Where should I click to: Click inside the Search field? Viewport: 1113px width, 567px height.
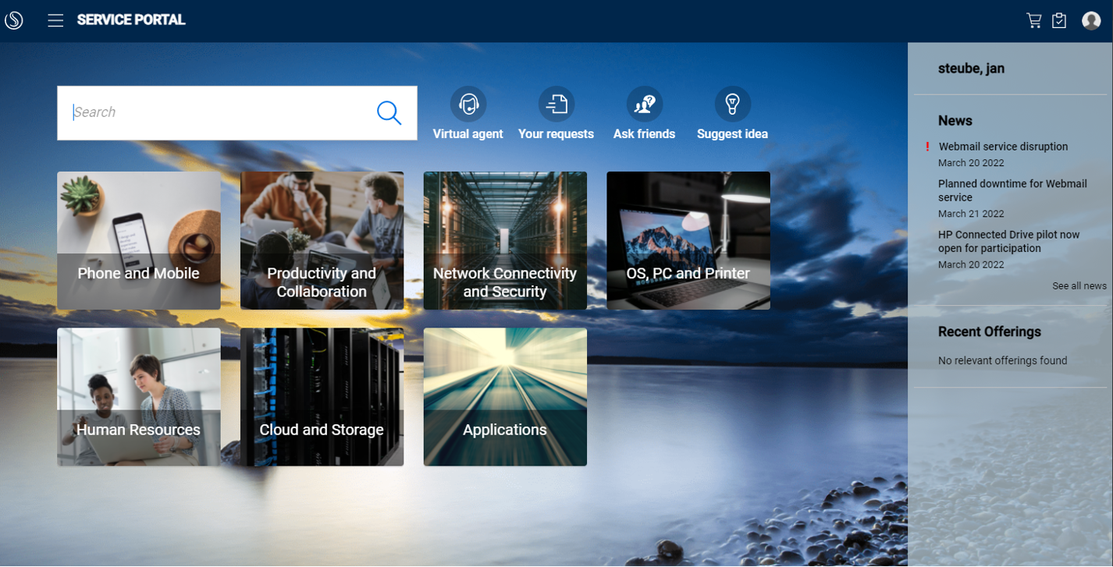(x=219, y=112)
